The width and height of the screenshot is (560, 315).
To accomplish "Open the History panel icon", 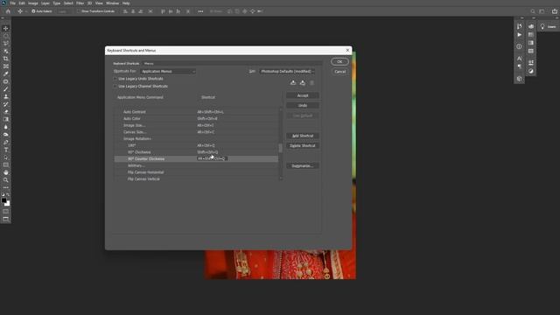I will pyautogui.click(x=519, y=26).
